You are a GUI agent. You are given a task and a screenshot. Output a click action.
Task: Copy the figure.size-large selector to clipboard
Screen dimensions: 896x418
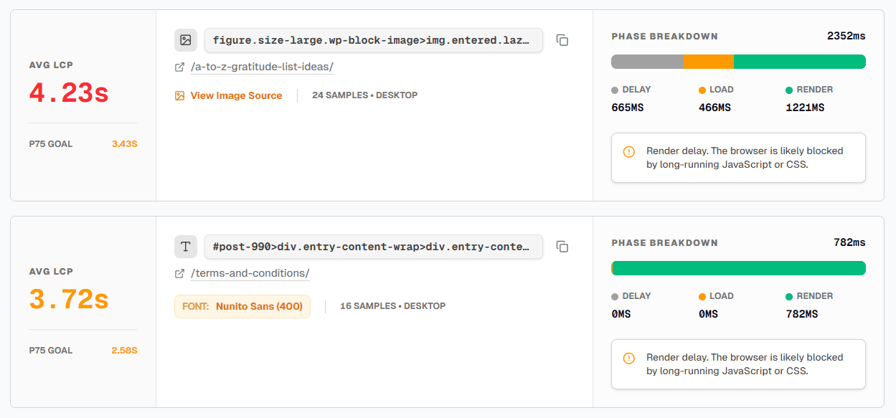[x=562, y=41]
